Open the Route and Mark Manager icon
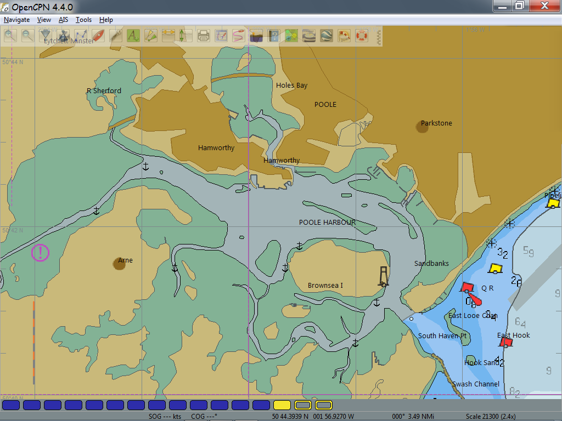Screen dimensions: 562x421 [221, 36]
